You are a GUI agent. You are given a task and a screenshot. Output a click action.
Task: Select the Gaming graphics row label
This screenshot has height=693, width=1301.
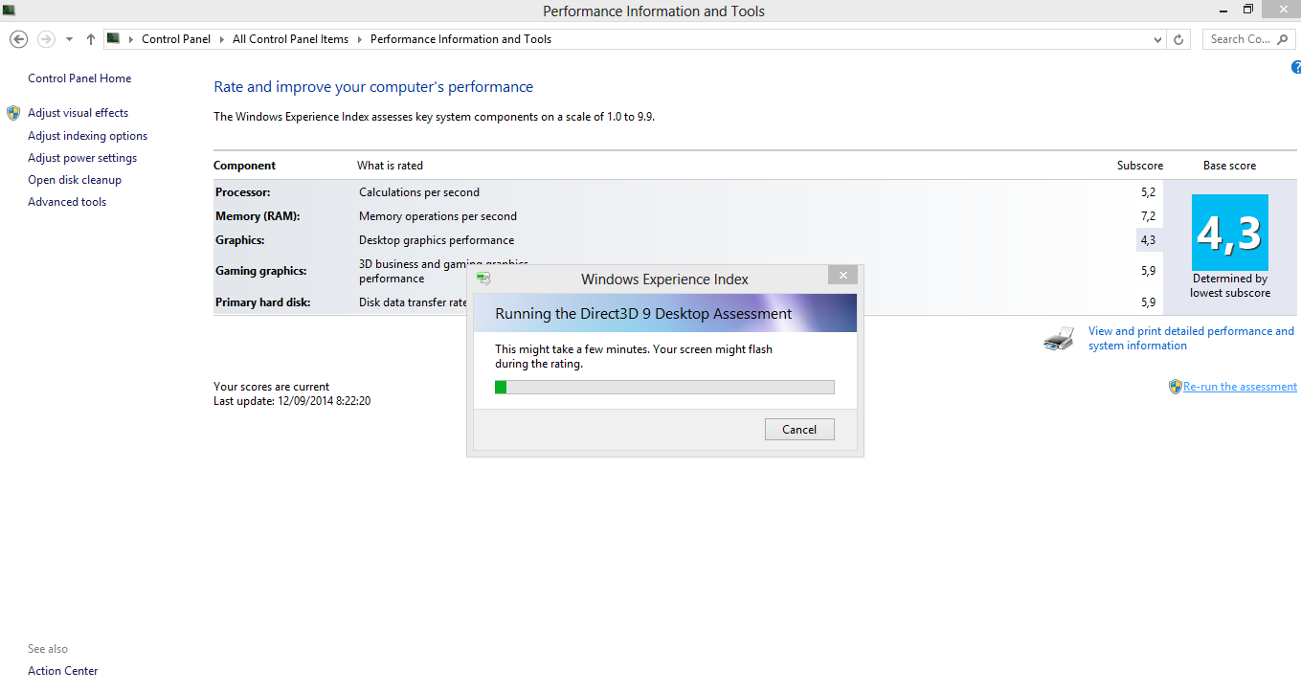[x=261, y=271]
